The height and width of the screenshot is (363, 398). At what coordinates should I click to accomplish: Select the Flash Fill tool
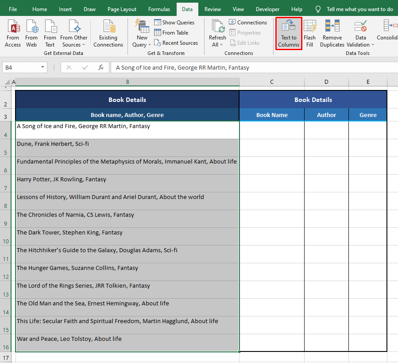pyautogui.click(x=309, y=33)
